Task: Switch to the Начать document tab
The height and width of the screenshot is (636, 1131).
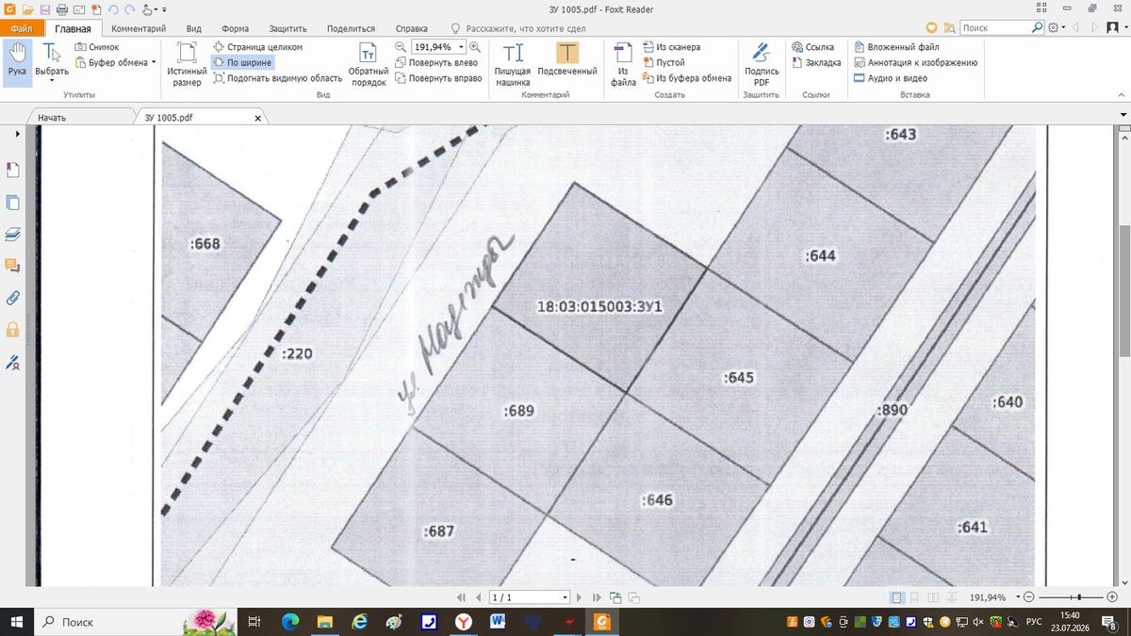Action: click(52, 118)
